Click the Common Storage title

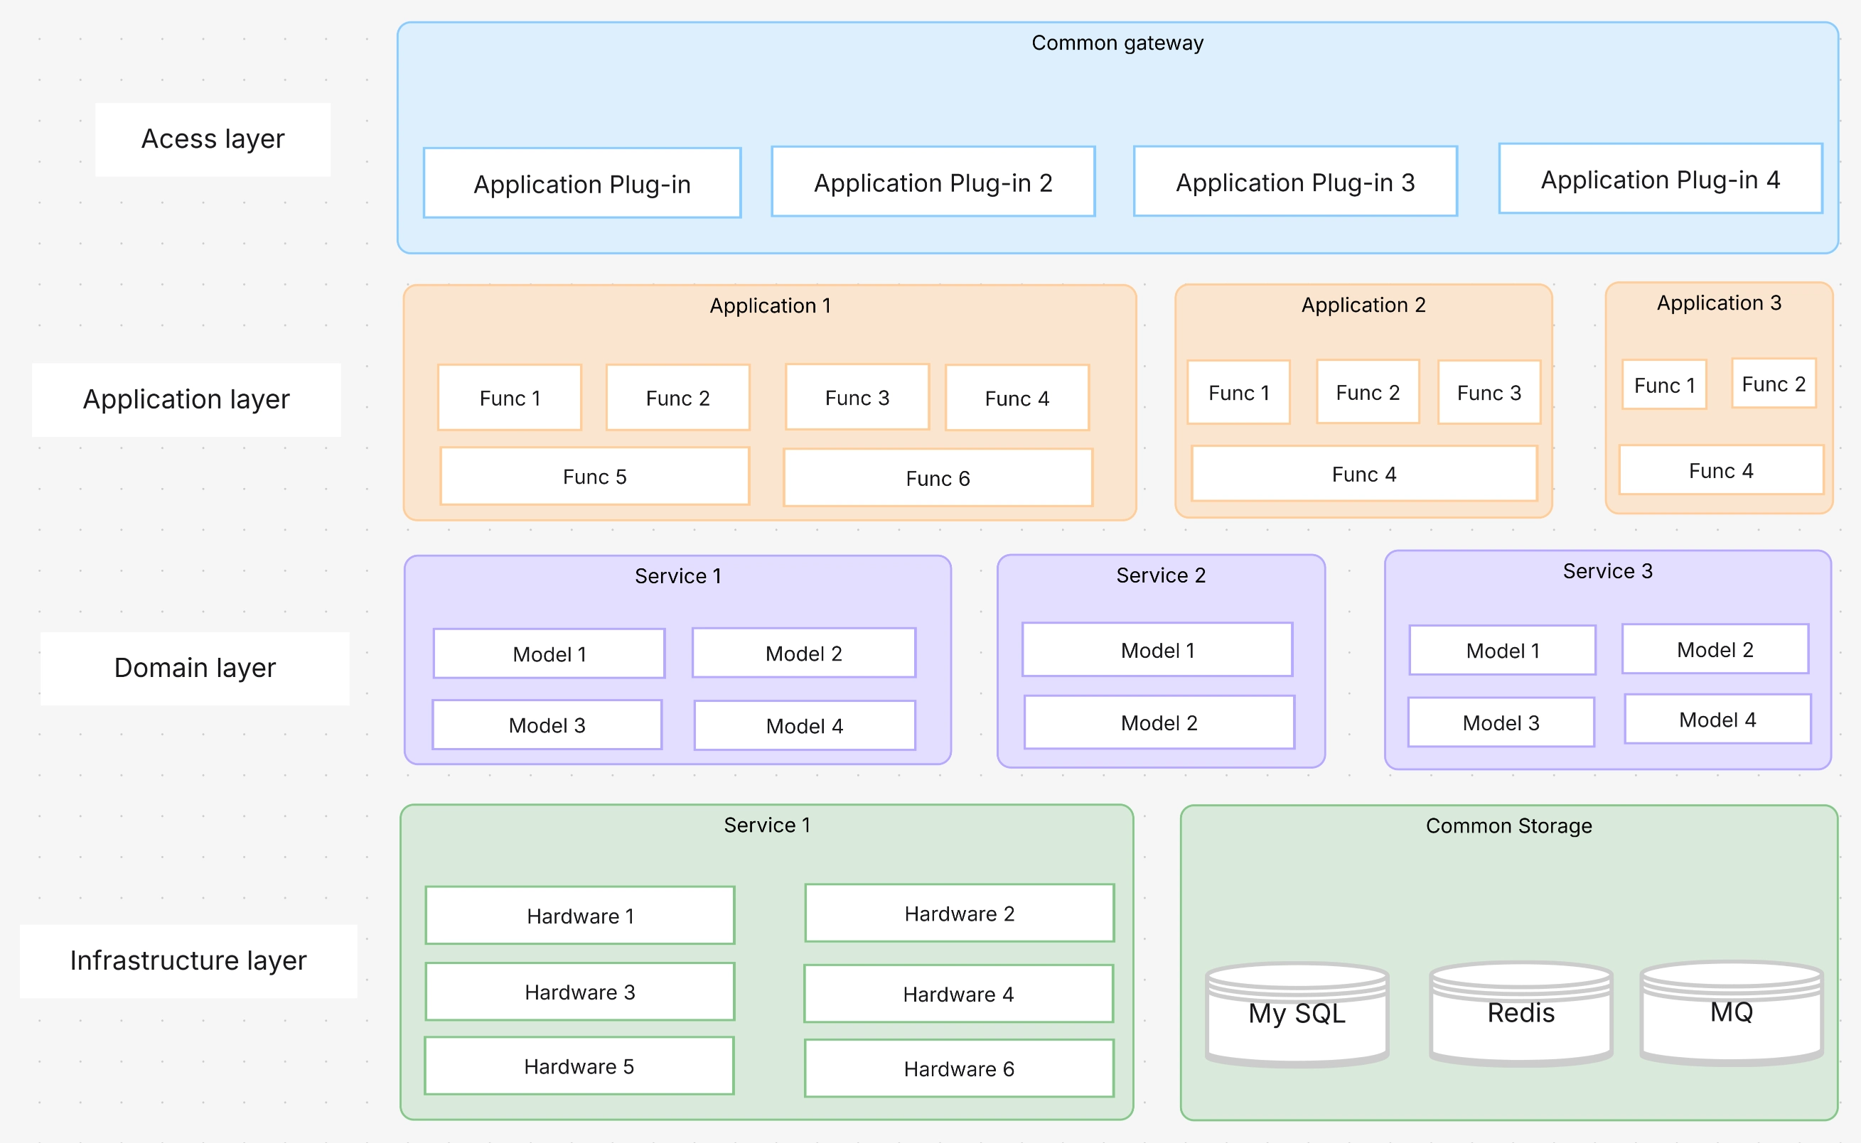1508,825
